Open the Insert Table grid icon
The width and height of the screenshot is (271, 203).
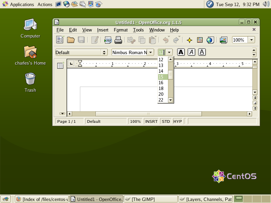pyautogui.click(x=199, y=40)
